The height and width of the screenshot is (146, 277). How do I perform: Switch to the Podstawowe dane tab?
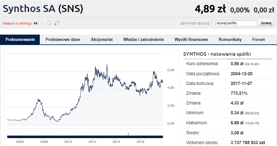63,39
